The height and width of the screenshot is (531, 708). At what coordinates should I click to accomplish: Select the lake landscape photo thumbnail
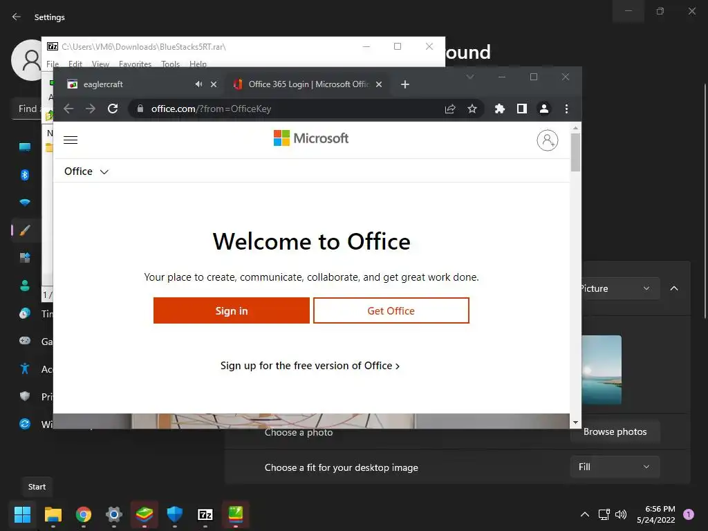[x=602, y=370]
